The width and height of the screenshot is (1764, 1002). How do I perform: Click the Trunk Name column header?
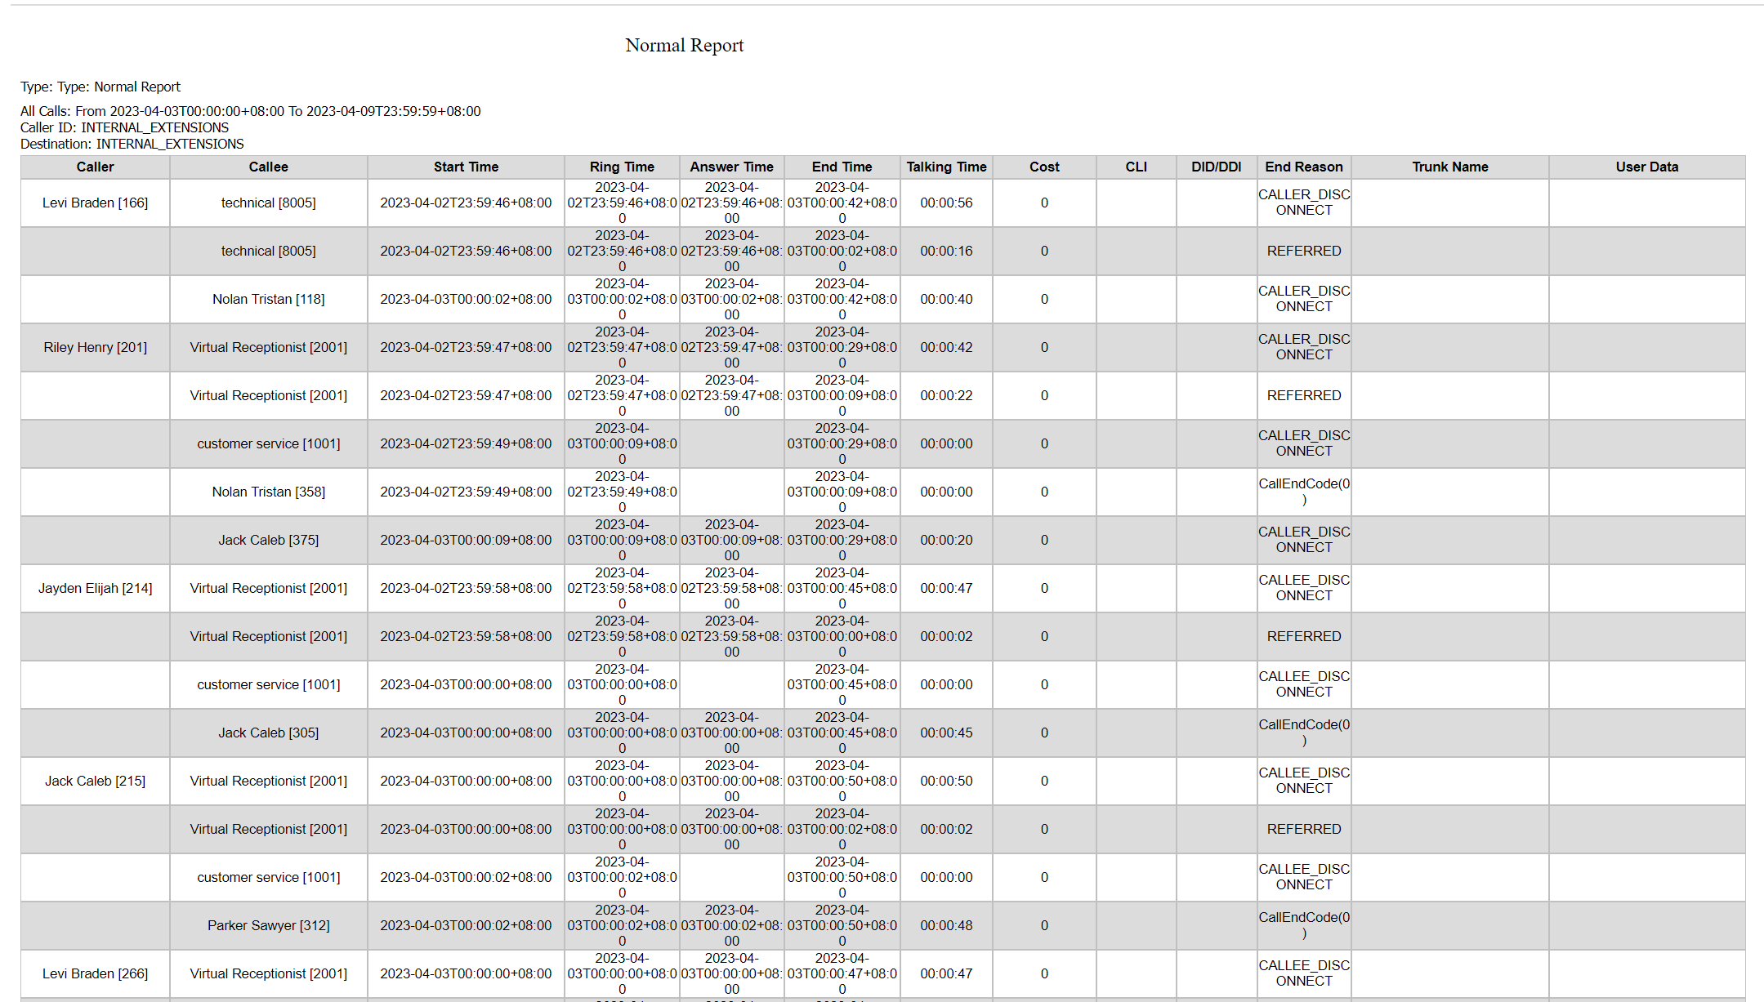(x=1450, y=167)
